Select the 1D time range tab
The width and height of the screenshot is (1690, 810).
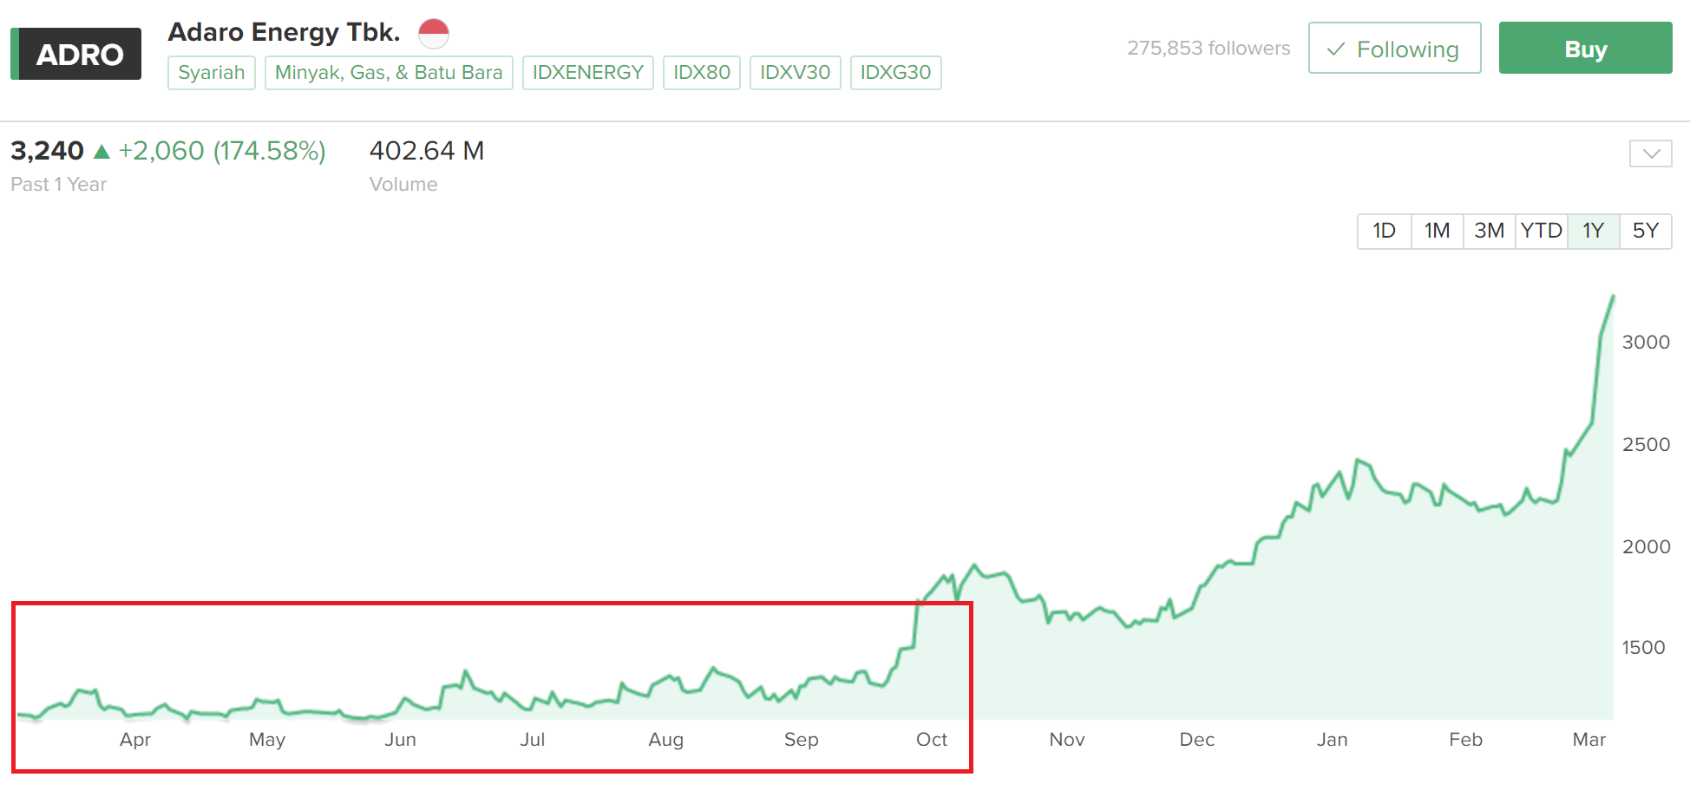point(1384,231)
